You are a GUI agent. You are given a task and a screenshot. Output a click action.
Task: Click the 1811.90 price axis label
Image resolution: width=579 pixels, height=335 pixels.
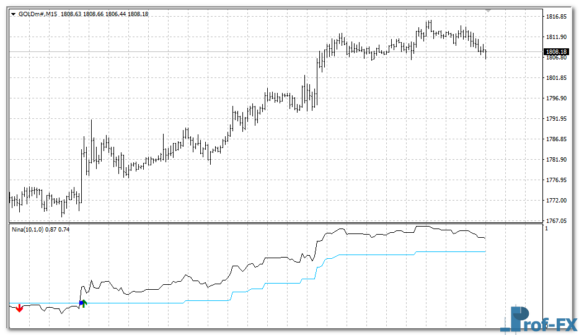pyautogui.click(x=555, y=37)
